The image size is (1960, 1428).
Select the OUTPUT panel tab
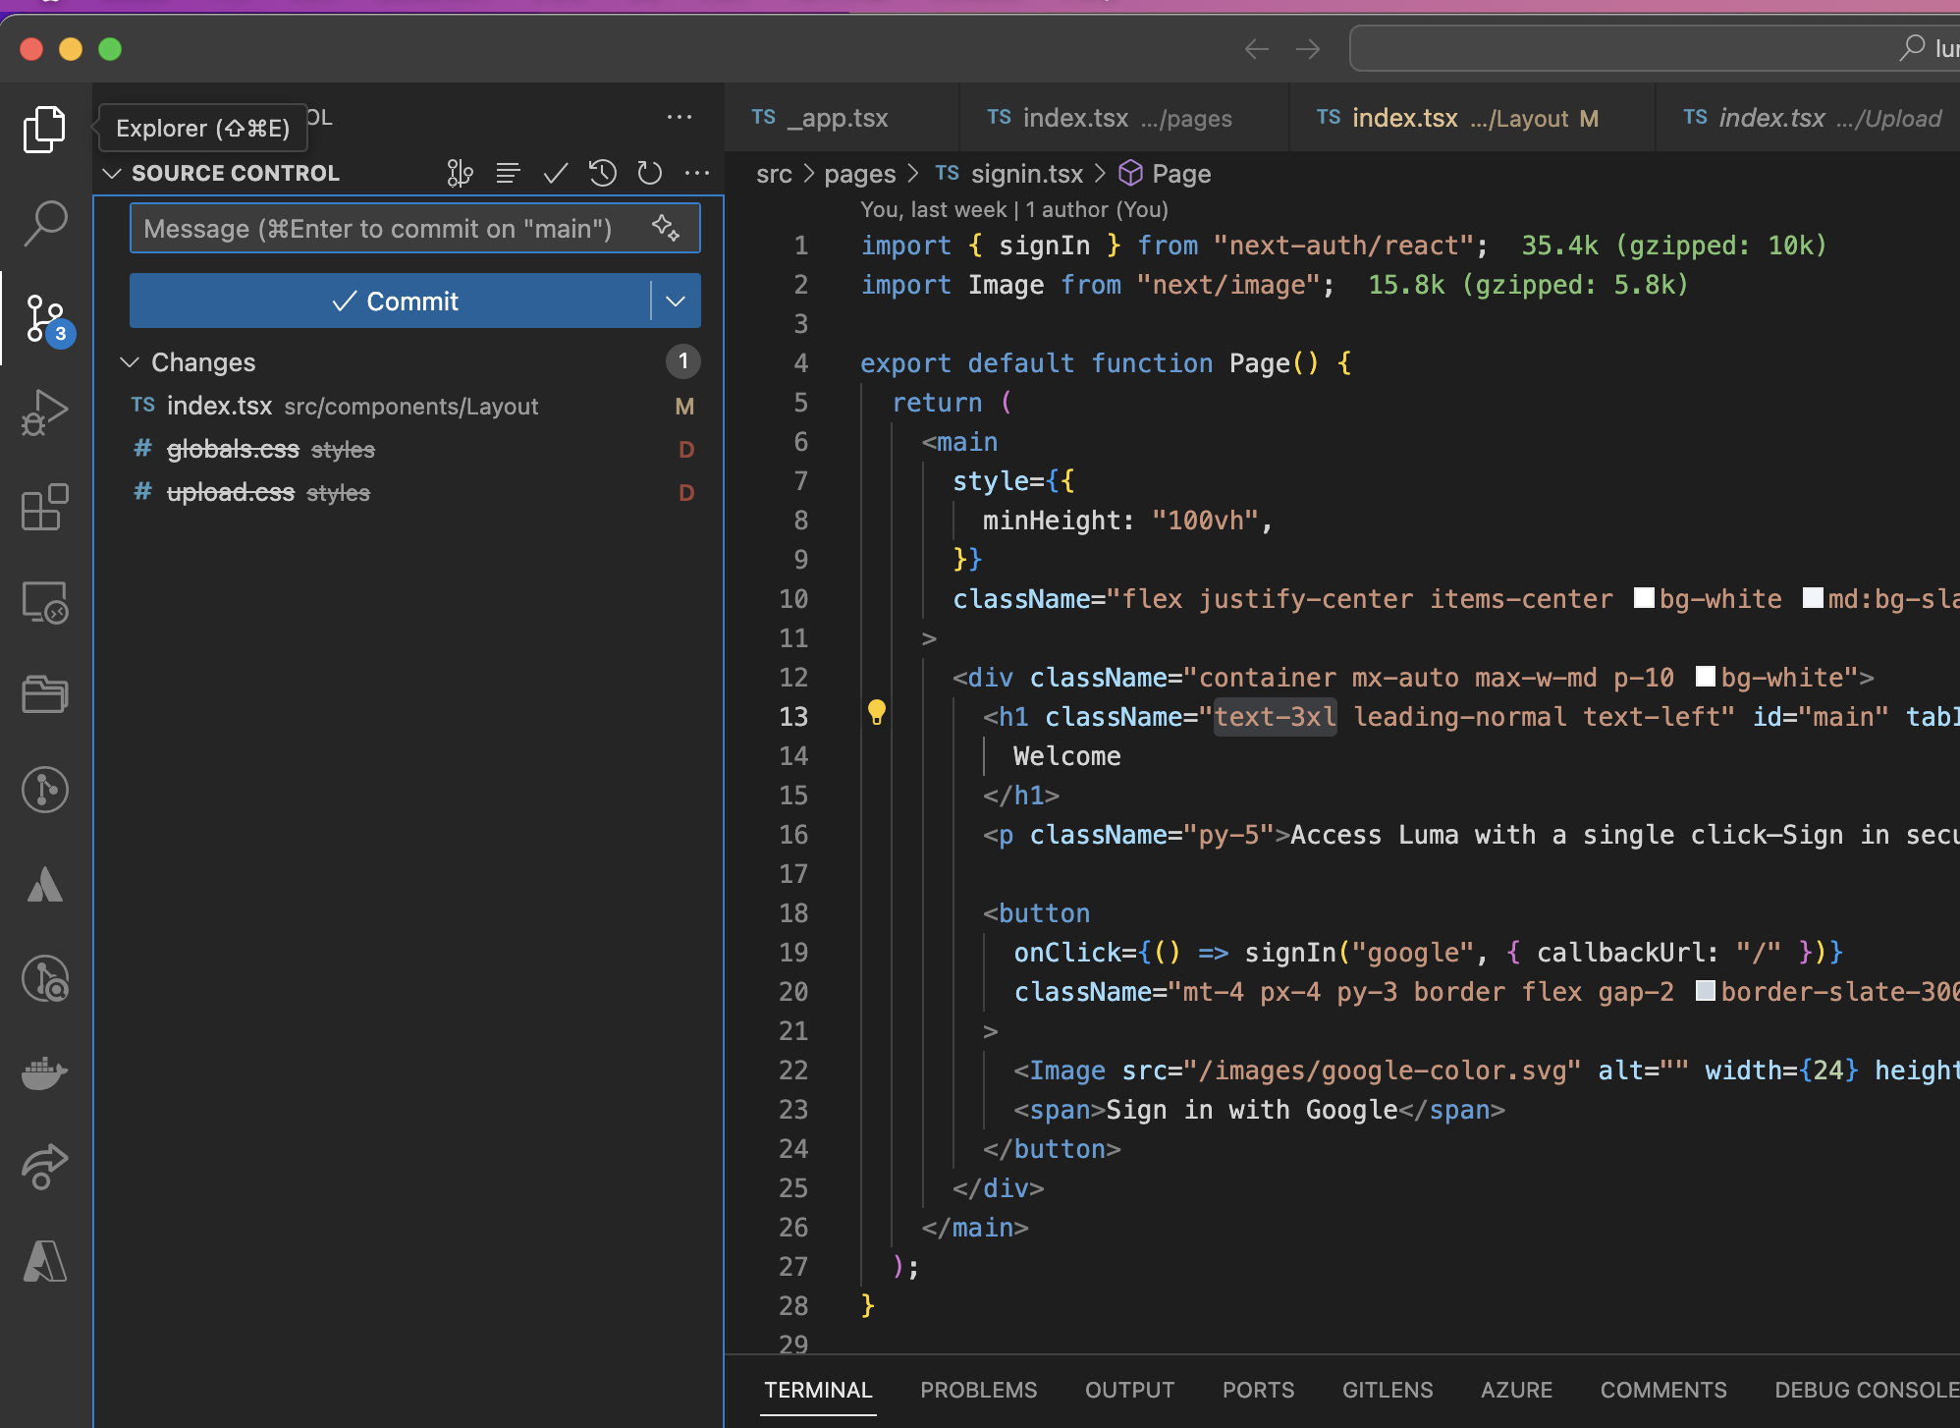click(1129, 1390)
